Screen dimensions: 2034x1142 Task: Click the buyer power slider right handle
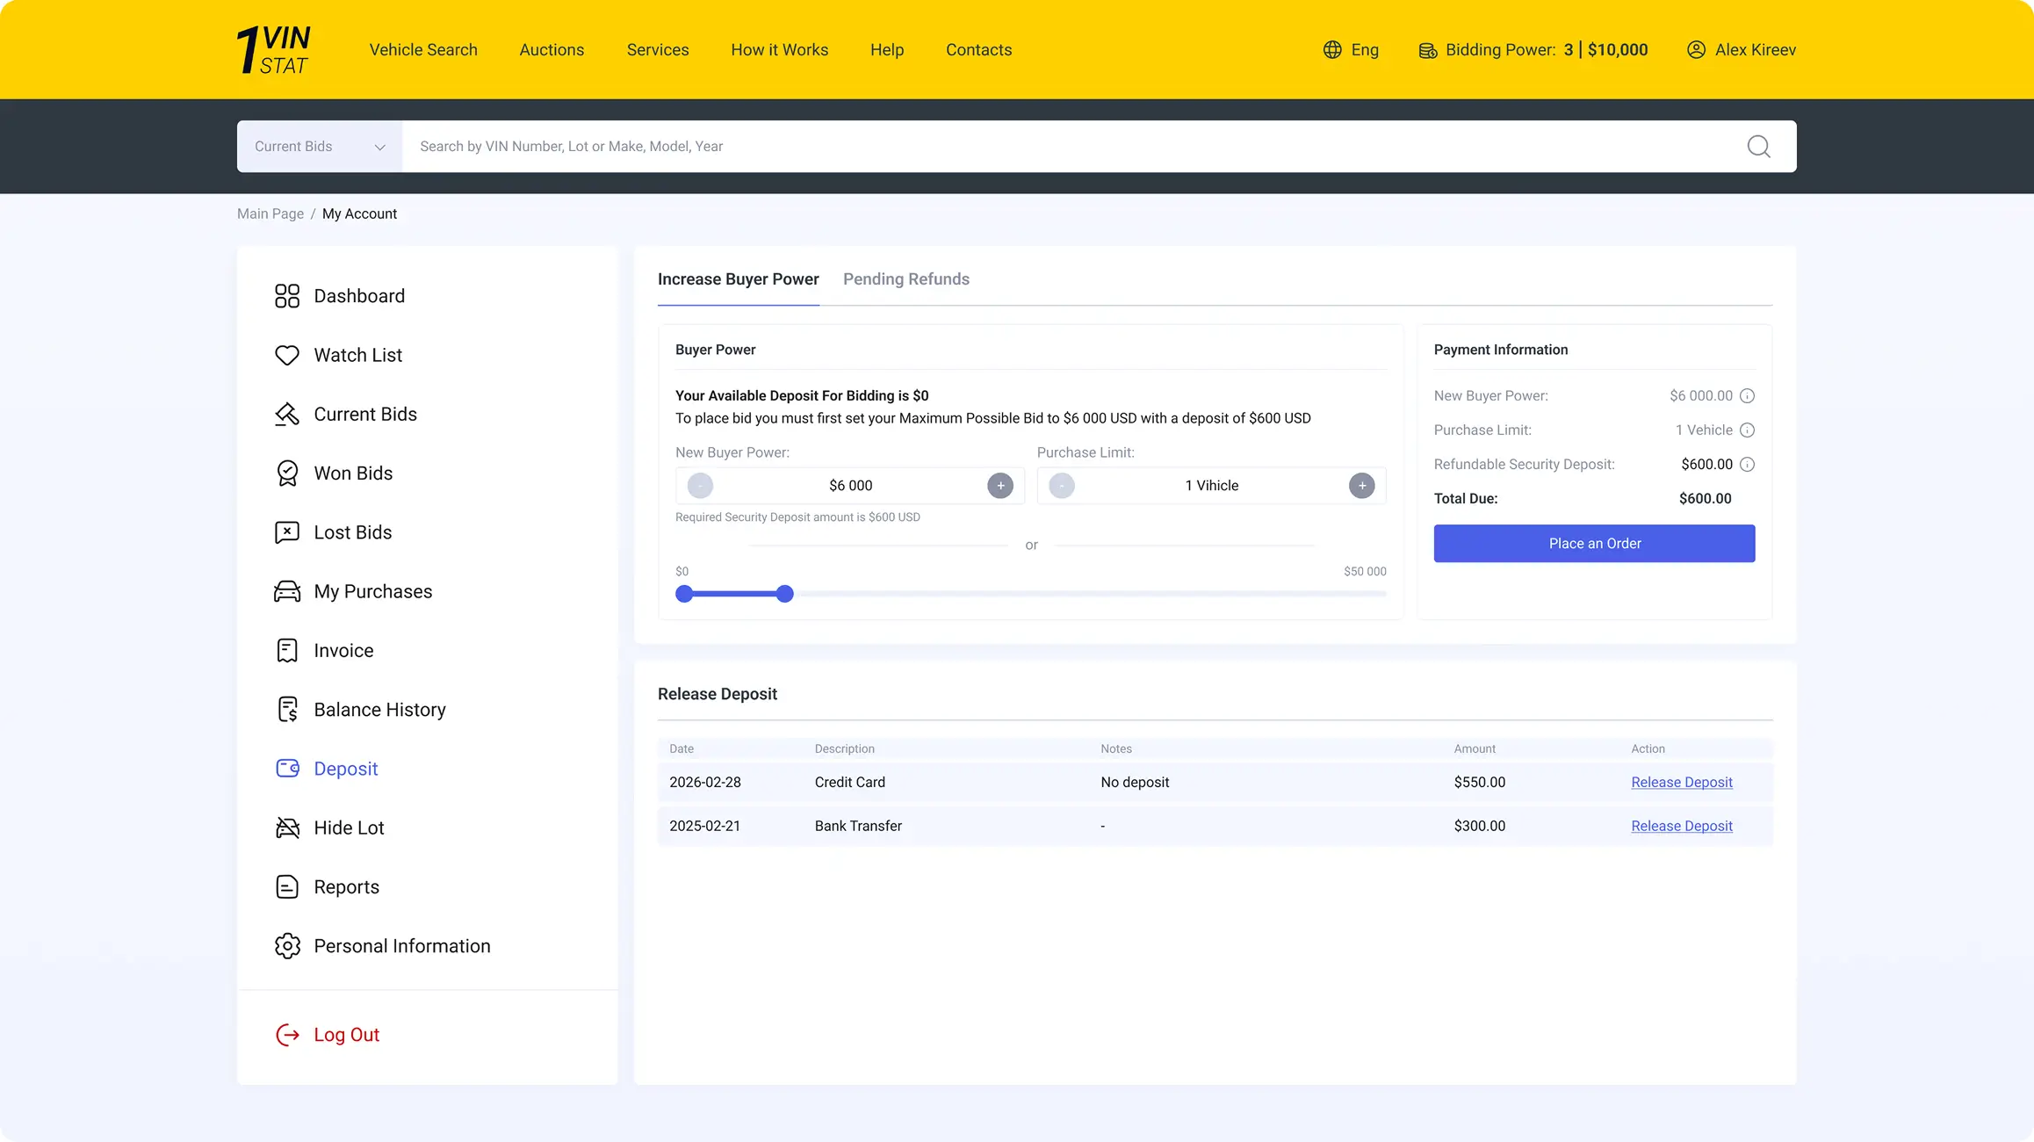(x=784, y=595)
